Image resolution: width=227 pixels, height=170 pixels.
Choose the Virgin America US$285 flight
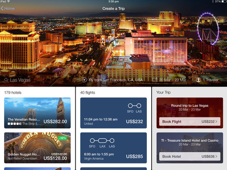[113, 148]
